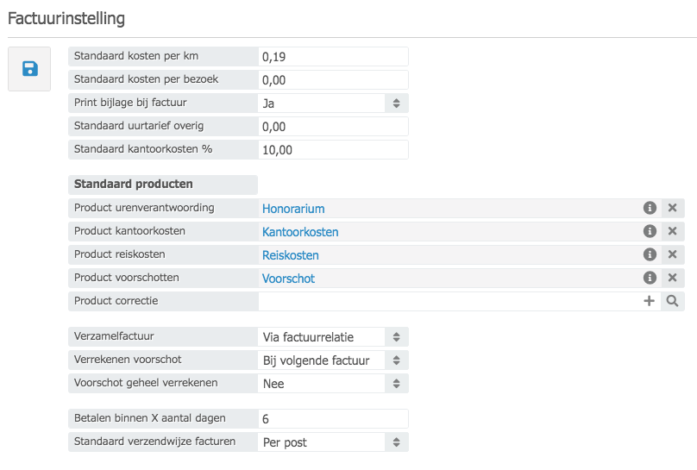Open info for the Honorarium product

coord(650,208)
